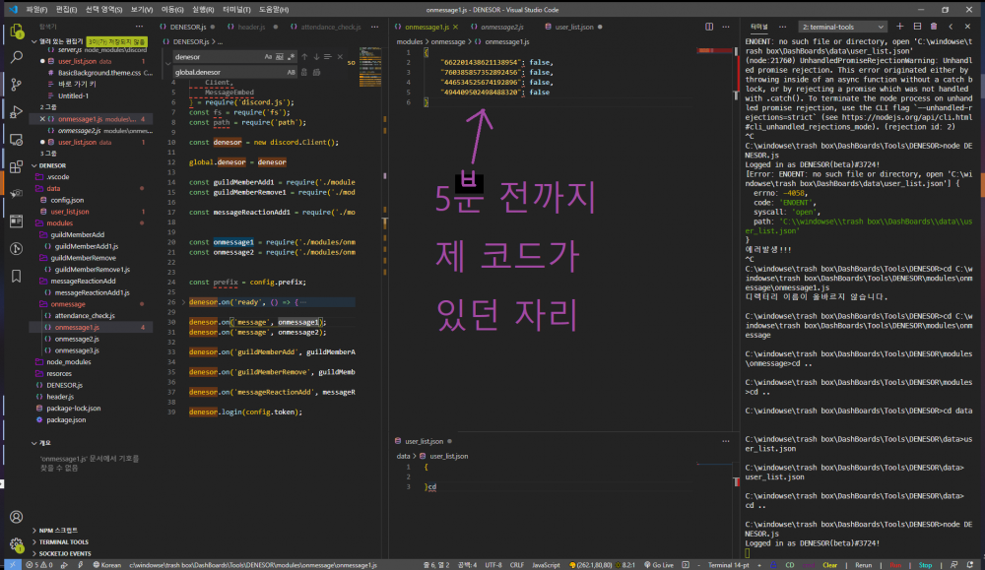
Task: Collapse the open editors section
Action: [33, 41]
